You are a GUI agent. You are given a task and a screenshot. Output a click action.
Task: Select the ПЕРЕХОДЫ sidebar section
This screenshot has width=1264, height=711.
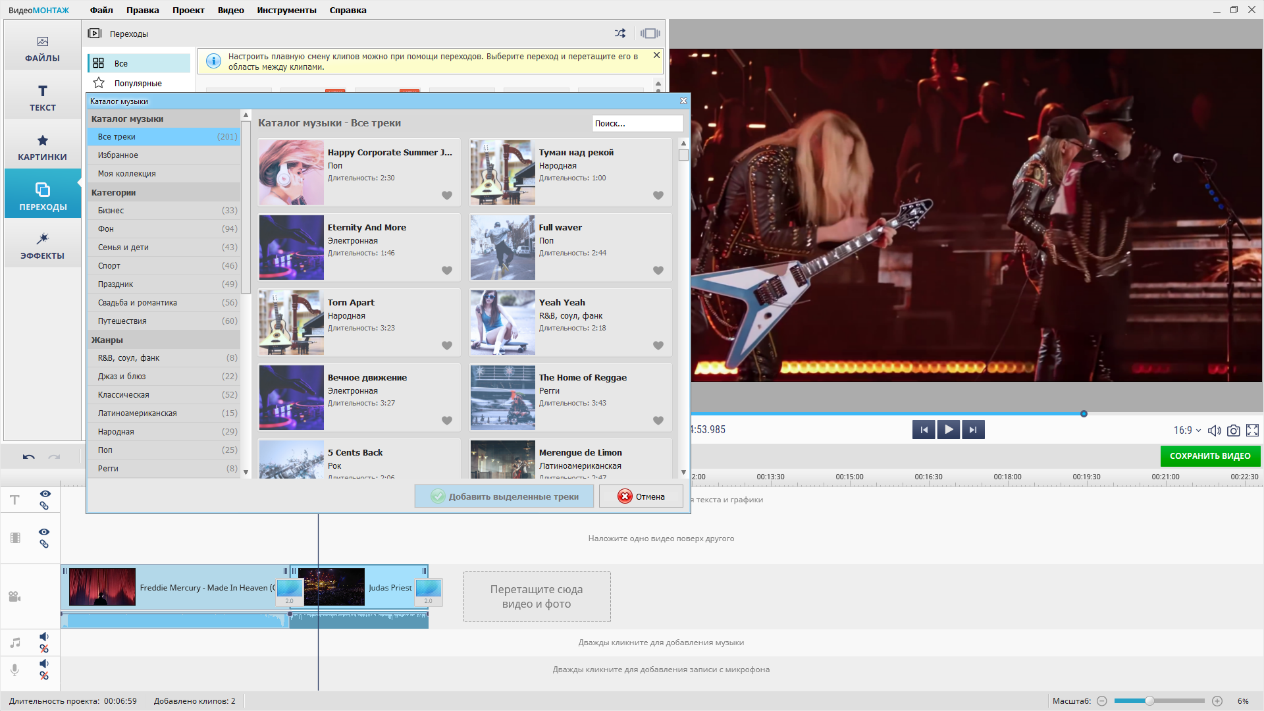point(43,194)
